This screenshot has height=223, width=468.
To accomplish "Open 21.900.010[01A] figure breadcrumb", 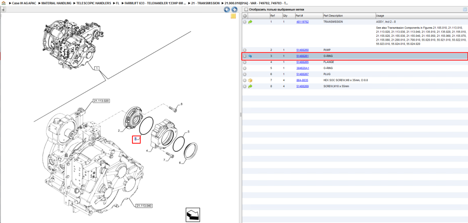I will point(256,3).
